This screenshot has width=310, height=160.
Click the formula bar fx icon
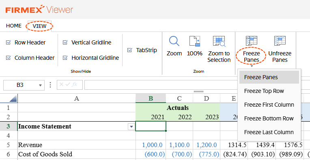[x=74, y=84]
